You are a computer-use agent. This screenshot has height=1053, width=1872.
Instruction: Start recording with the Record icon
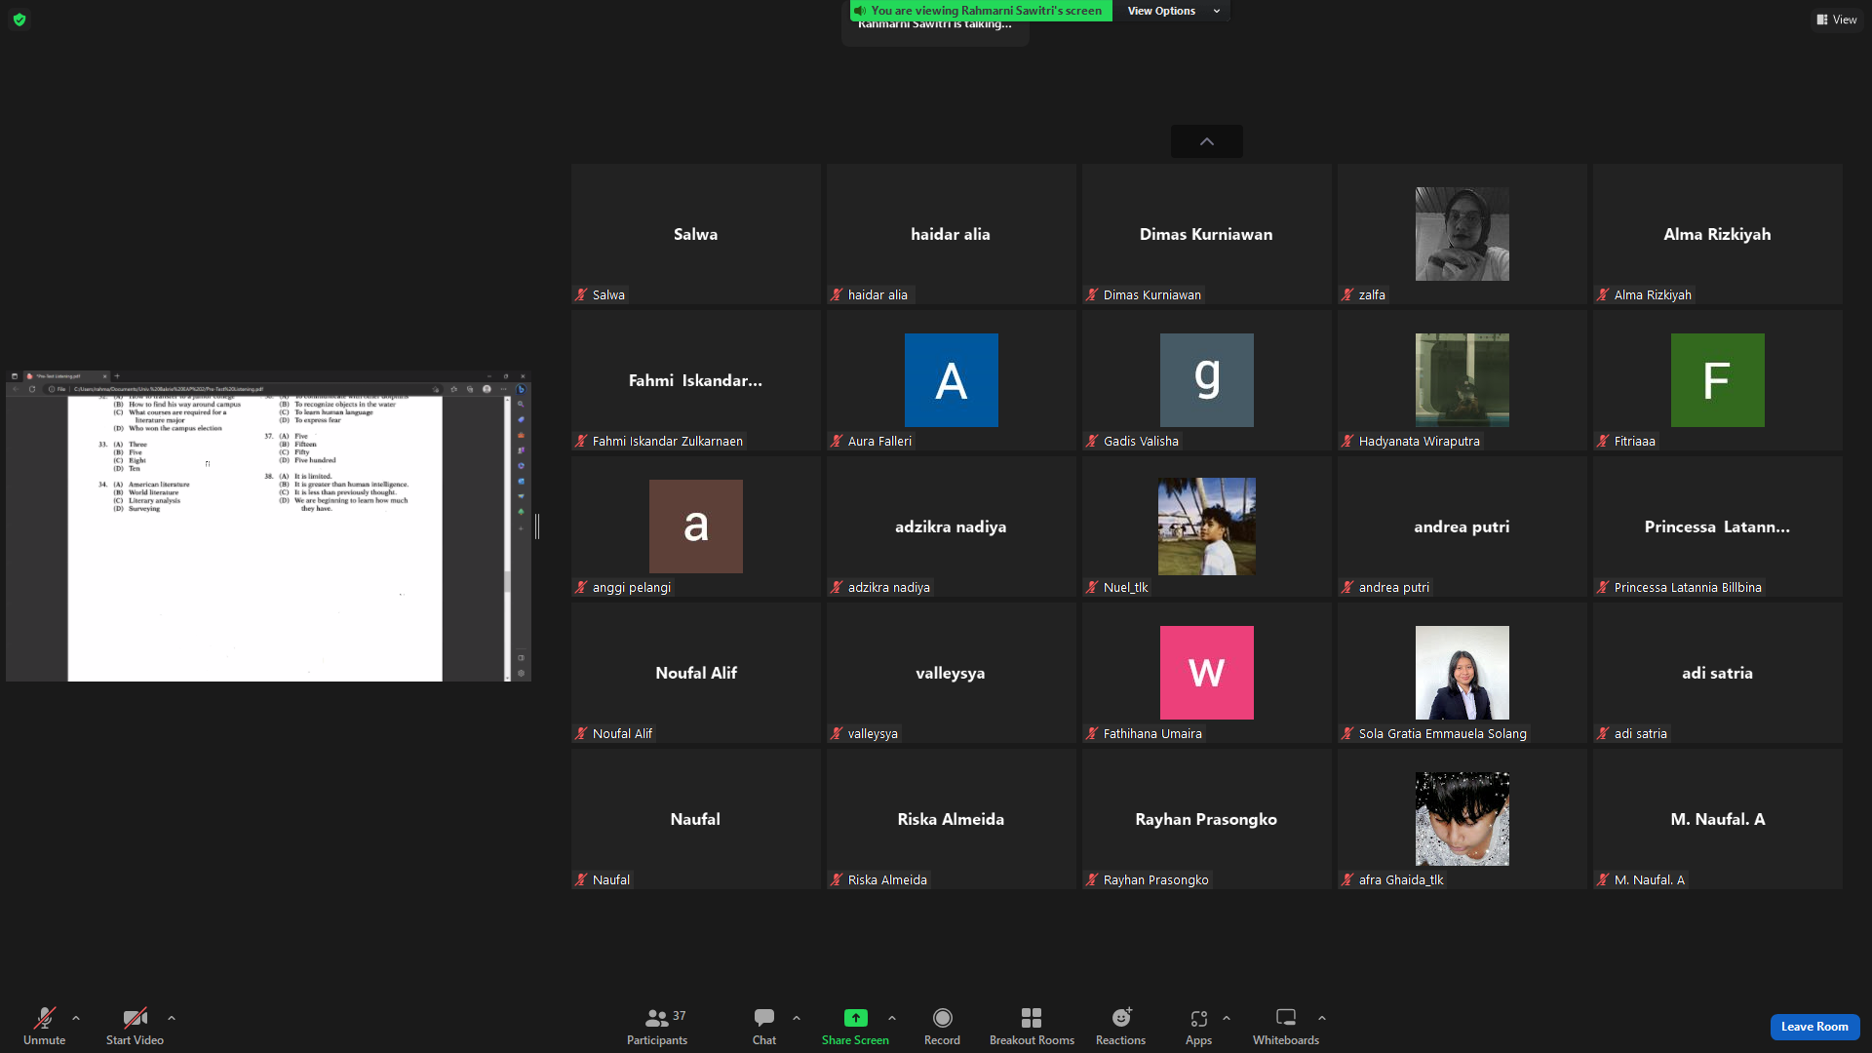point(942,1018)
